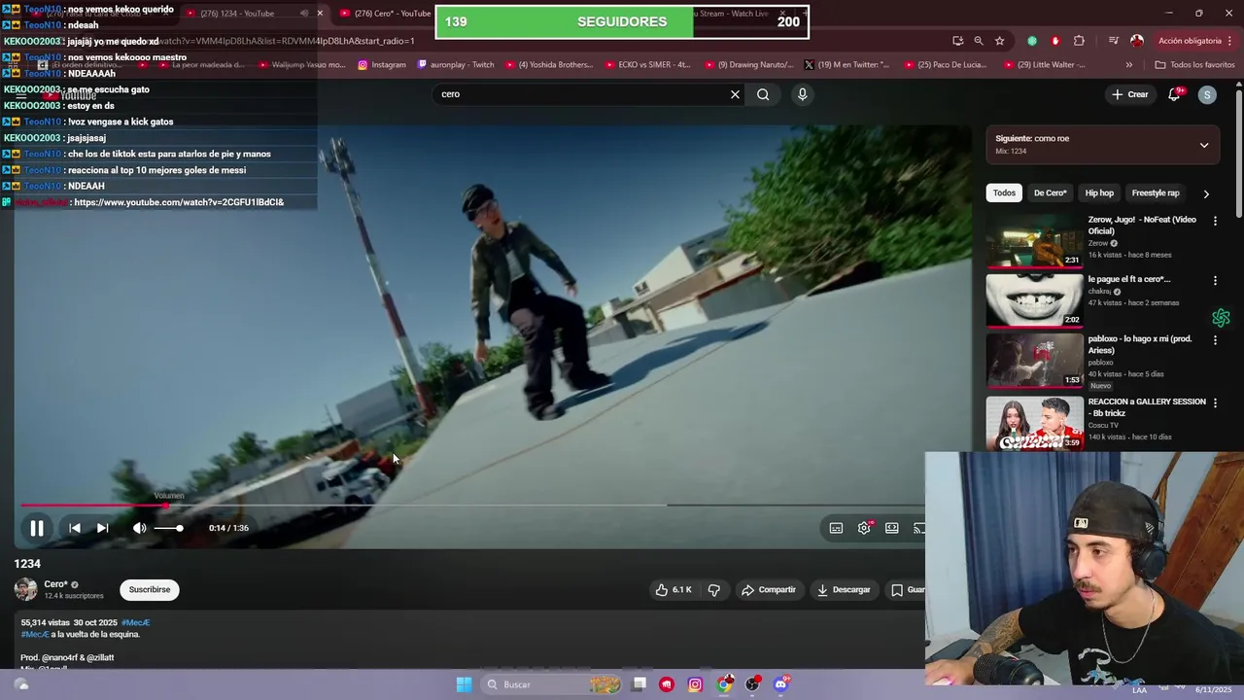
Task: Click the zoom magnifier in address bar
Action: tap(979, 41)
